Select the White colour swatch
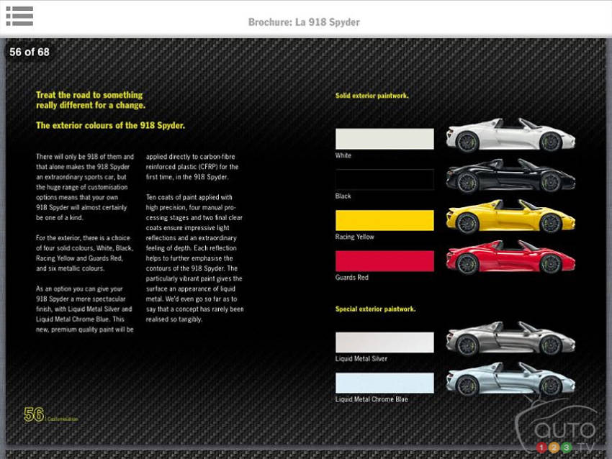The width and height of the screenshot is (612, 459). click(384, 138)
